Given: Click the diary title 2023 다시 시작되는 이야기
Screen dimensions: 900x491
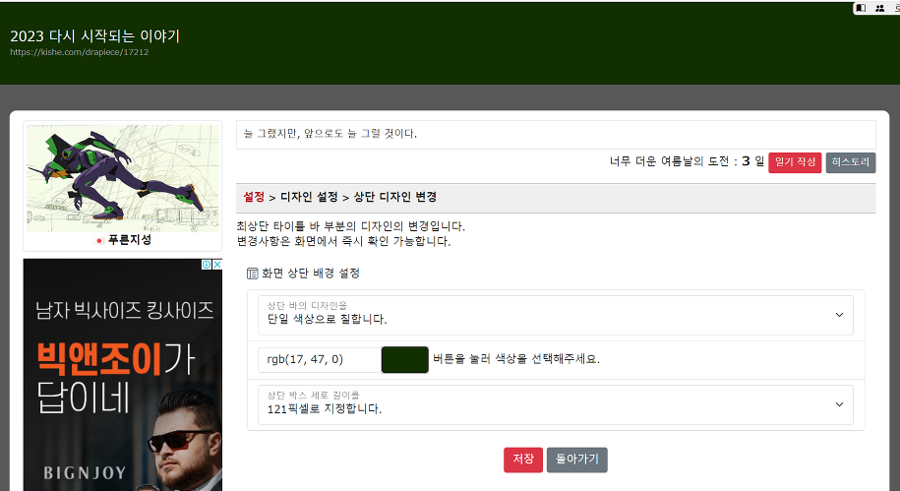Looking at the screenshot, I should point(94,36).
